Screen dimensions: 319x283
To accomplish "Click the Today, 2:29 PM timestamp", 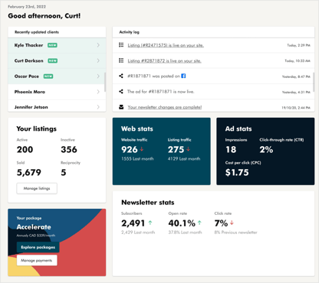I will pyautogui.click(x=298, y=45).
